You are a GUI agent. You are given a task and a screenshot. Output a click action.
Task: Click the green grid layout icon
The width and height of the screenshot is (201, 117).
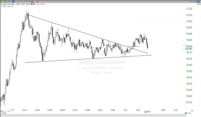click(x=194, y=2)
